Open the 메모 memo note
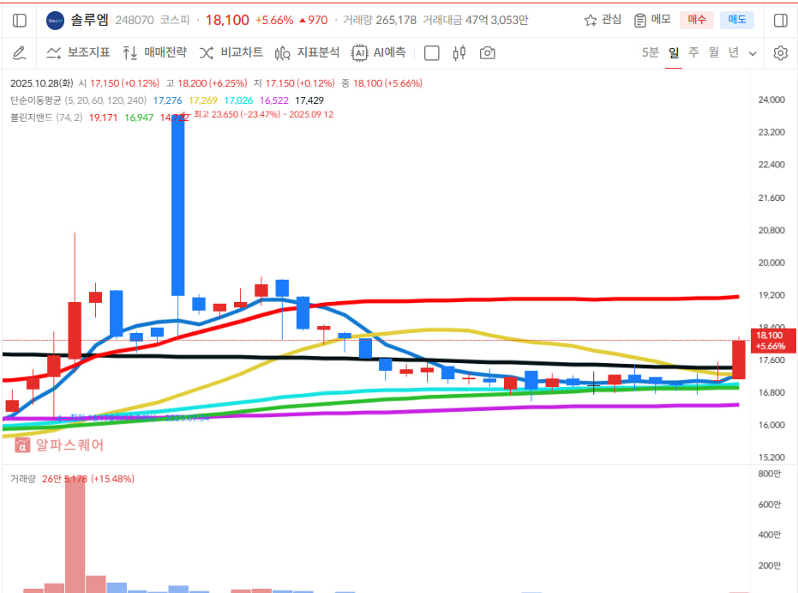 [x=652, y=20]
